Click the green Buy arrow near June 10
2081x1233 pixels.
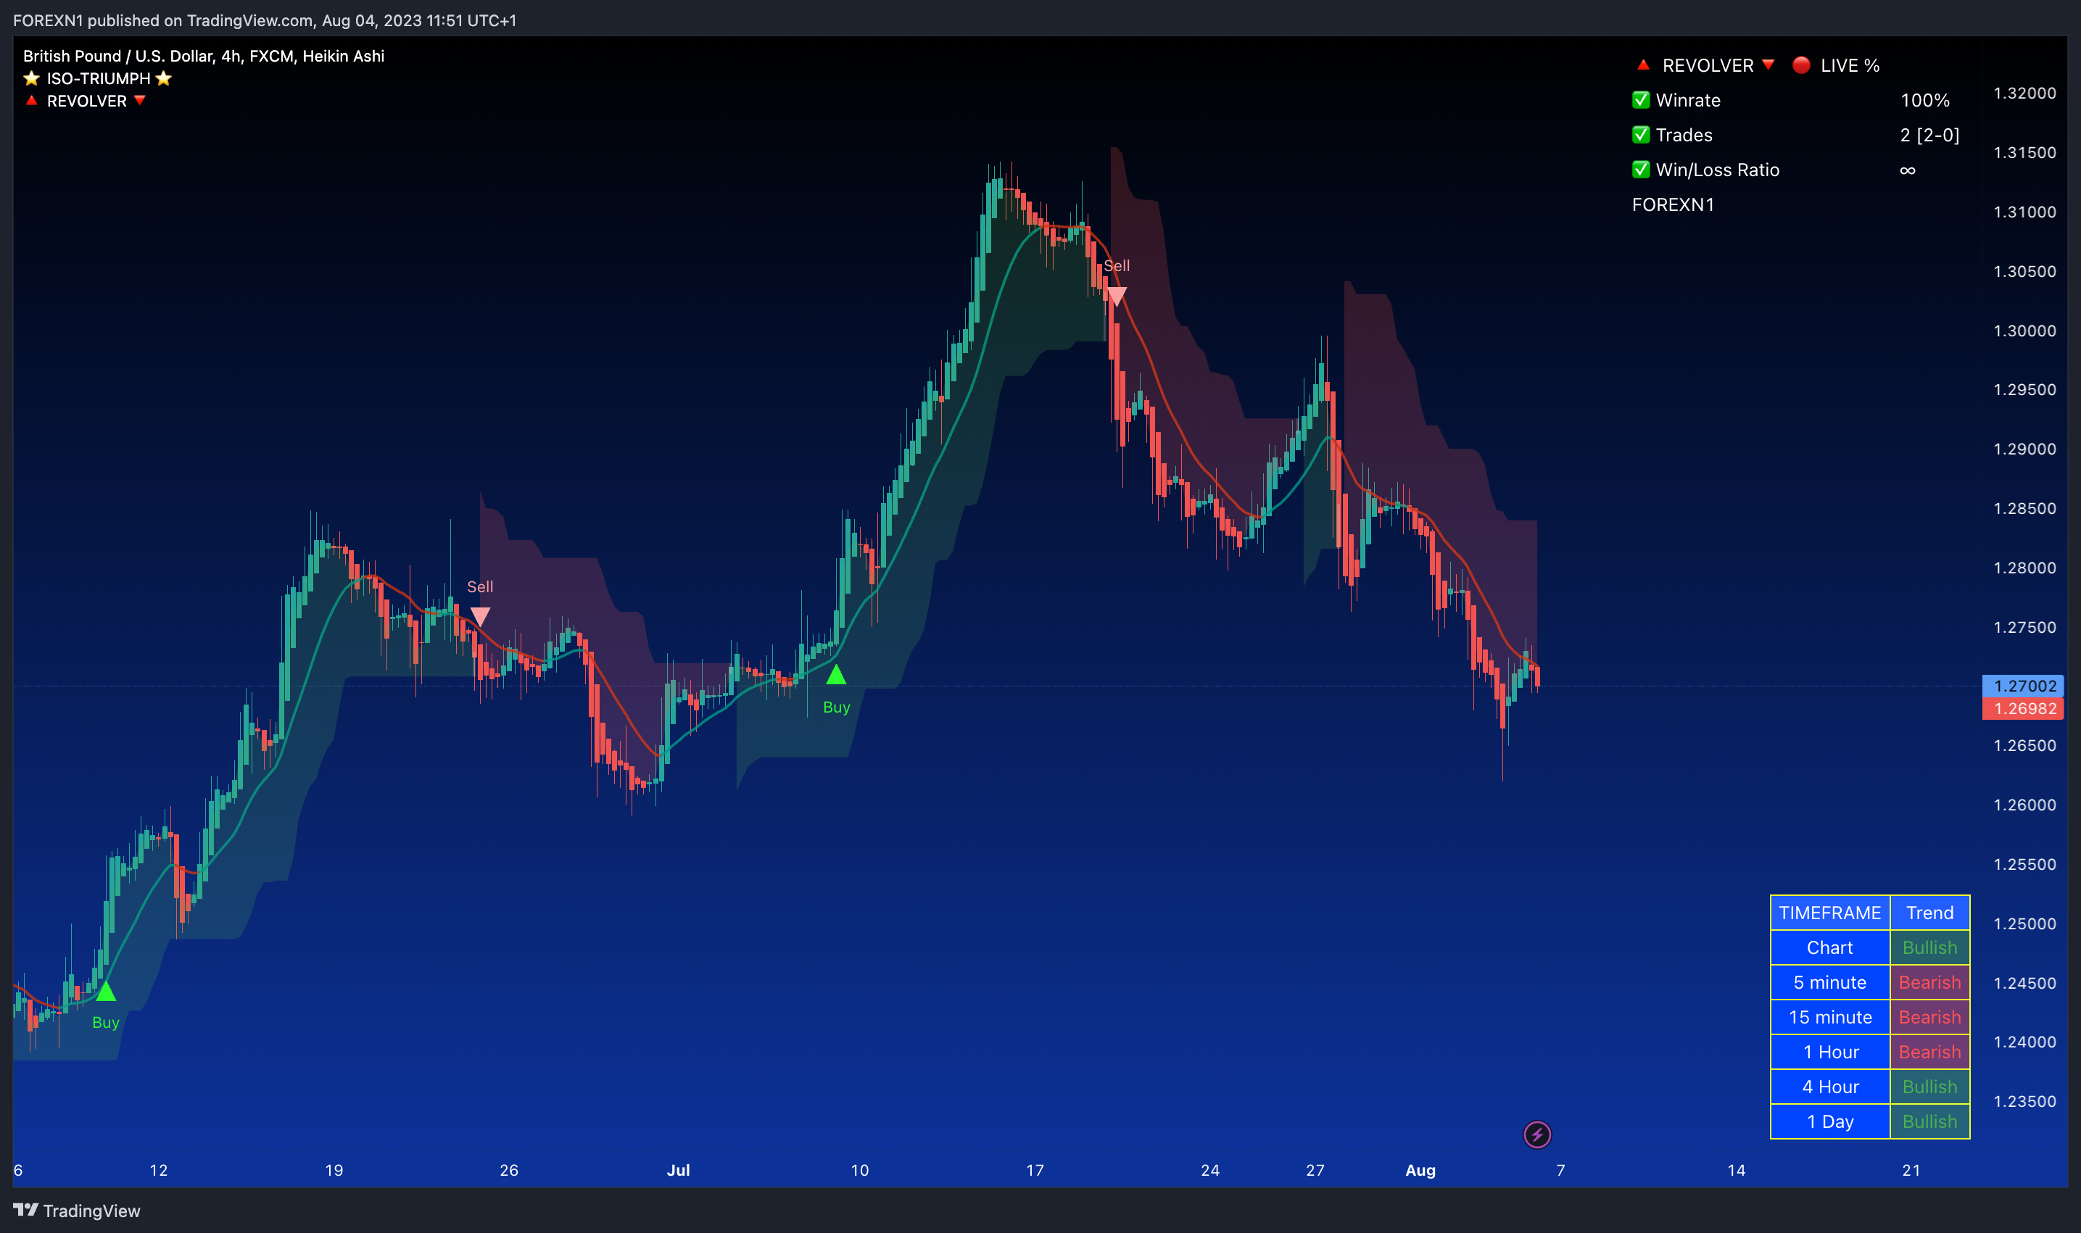click(x=106, y=991)
